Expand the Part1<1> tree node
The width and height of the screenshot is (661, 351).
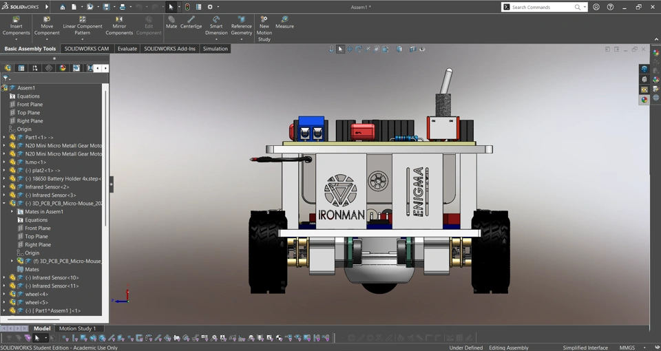[x=4, y=138]
